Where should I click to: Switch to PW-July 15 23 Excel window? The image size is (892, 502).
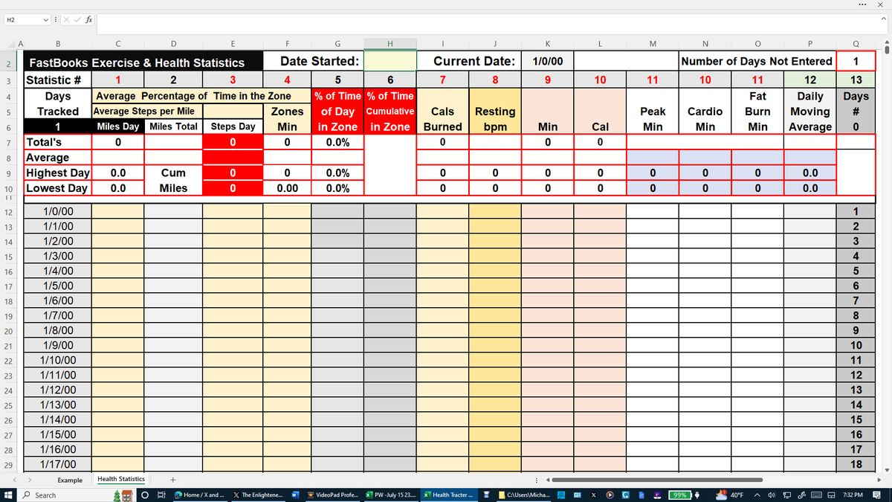pyautogui.click(x=391, y=495)
